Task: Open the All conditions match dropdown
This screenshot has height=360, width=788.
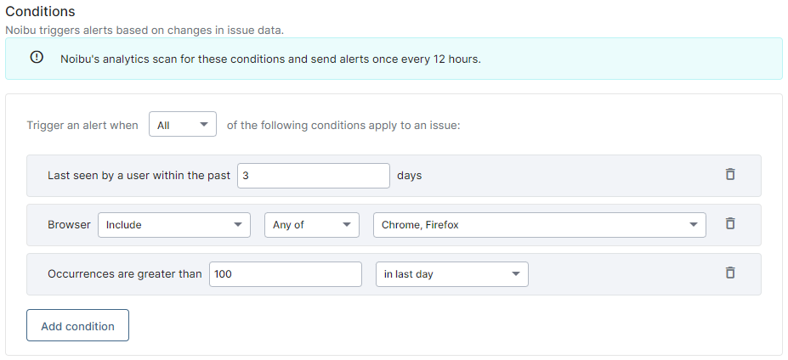Action: click(x=183, y=124)
